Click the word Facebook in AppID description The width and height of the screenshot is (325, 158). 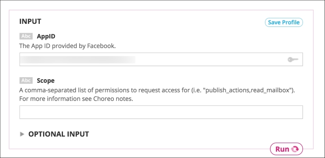(x=100, y=46)
